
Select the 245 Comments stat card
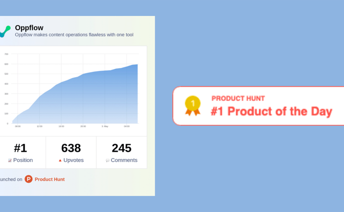point(122,152)
